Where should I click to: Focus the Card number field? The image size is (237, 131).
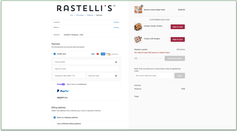point(86,62)
